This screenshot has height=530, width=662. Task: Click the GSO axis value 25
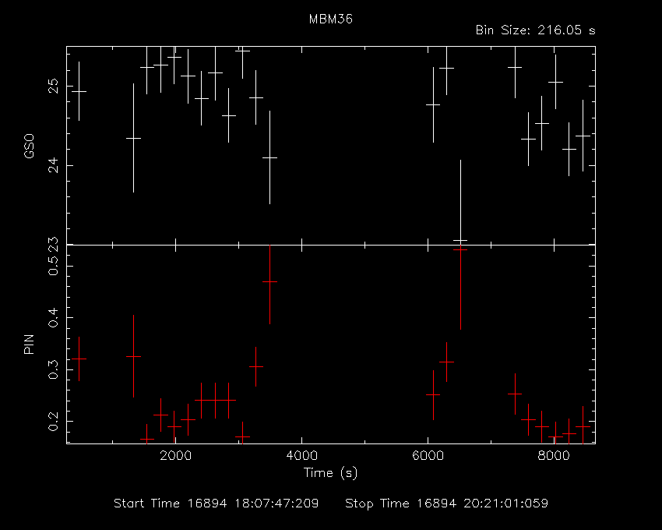53,87
